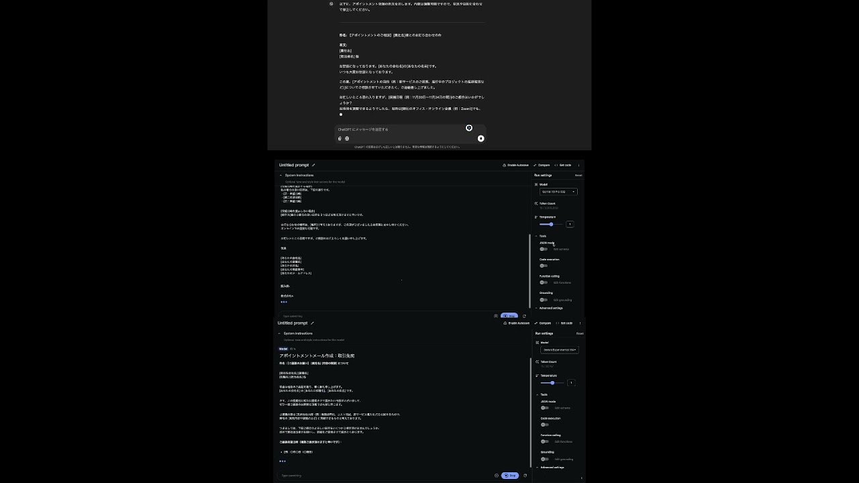Open more options menu in Gemini Experimental window

[580, 323]
